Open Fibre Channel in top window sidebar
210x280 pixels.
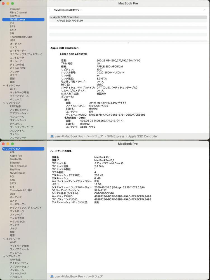click(x=18, y=13)
